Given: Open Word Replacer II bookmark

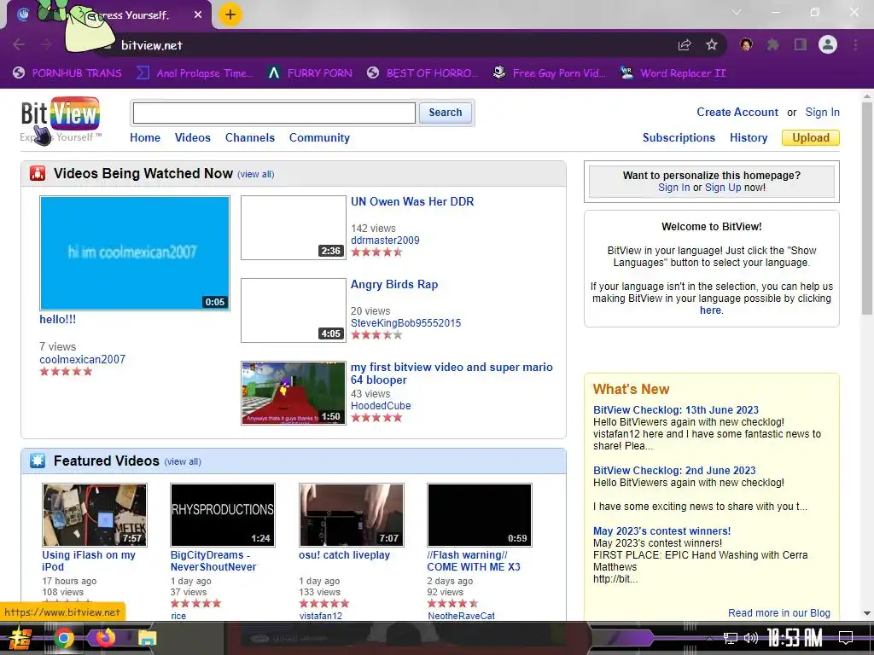Looking at the screenshot, I should tap(673, 73).
